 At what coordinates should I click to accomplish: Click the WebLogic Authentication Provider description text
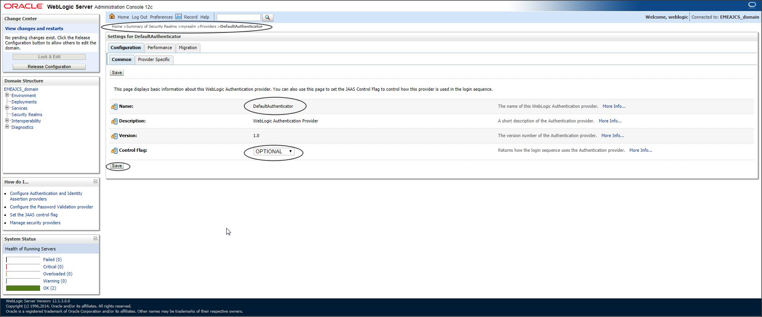286,121
